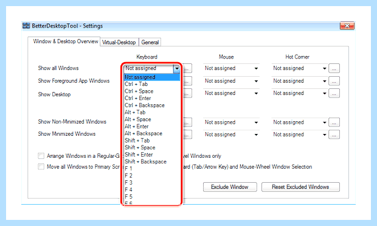The width and height of the screenshot is (377, 226).
Task: Choose Shift + Enter from the list
Action: point(152,155)
